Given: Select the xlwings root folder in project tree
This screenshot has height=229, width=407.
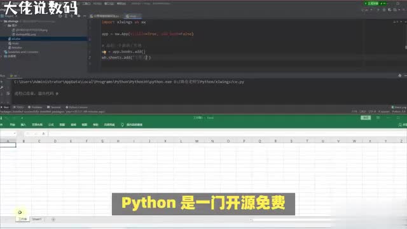Looking at the screenshot, I should coord(13,21).
